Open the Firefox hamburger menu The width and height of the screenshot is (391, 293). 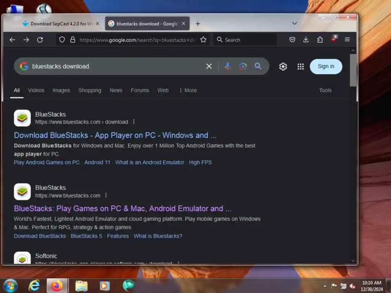(347, 40)
